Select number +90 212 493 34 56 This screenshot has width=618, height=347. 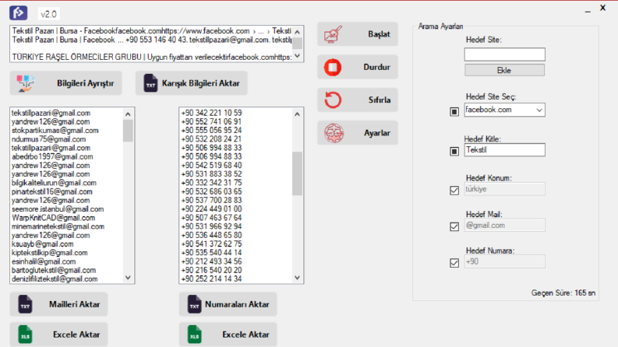tap(211, 261)
